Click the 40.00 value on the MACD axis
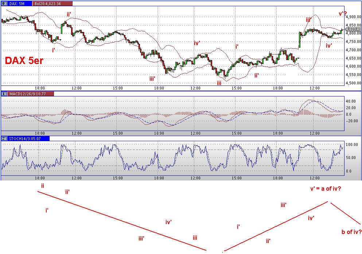Screen dimensions: 362x254 pyautogui.click(x=350, y=101)
